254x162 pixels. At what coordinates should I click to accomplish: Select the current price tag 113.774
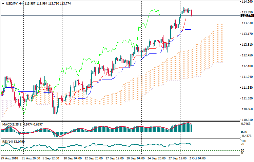point(247,16)
